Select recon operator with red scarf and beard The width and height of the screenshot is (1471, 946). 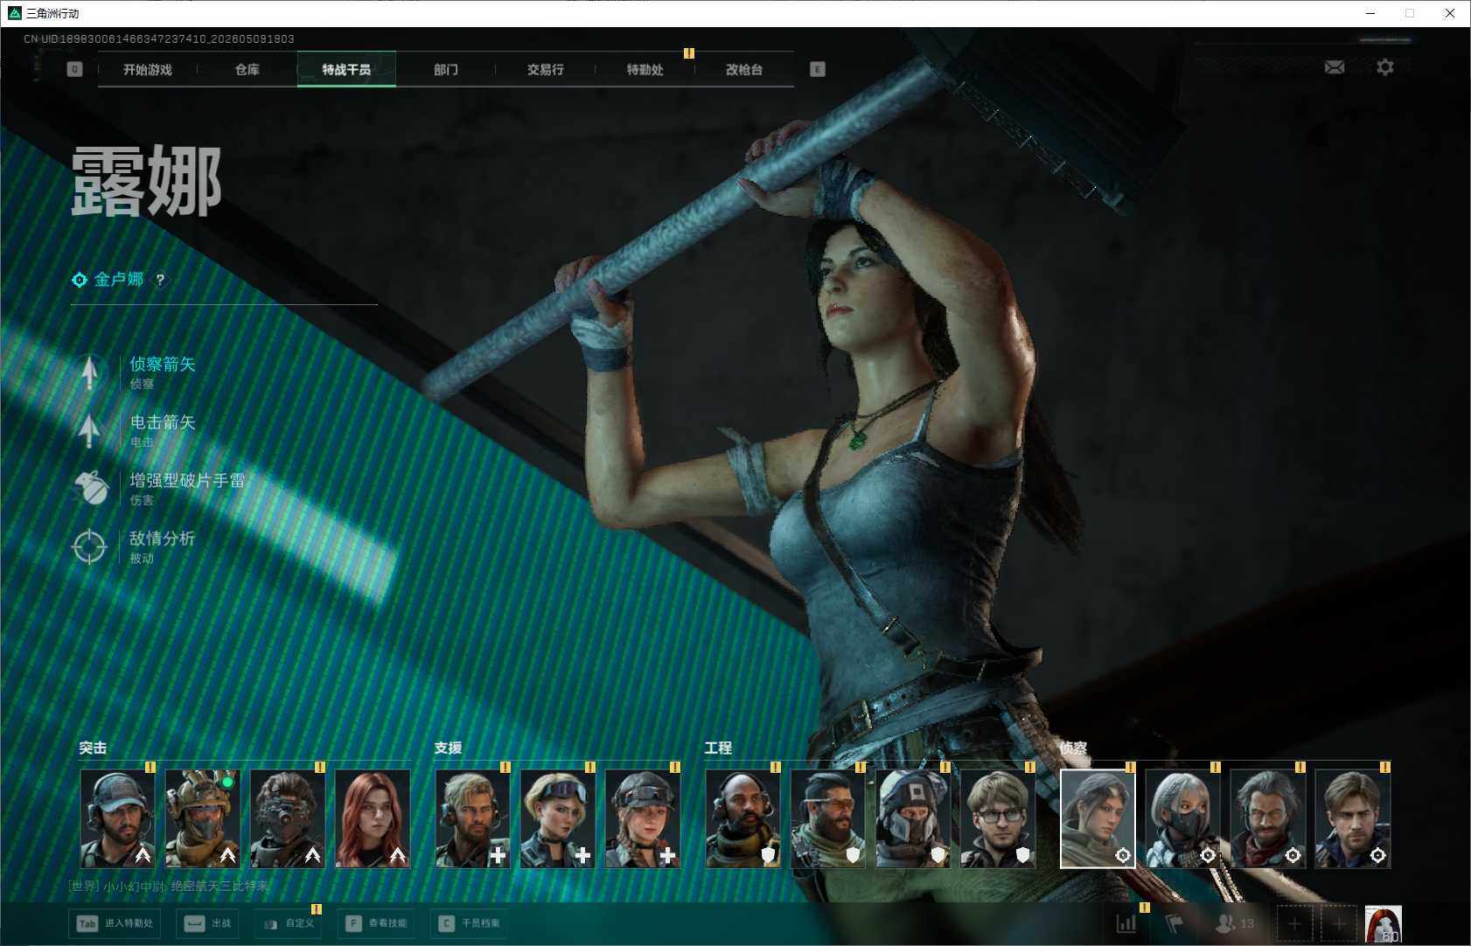click(x=1268, y=818)
